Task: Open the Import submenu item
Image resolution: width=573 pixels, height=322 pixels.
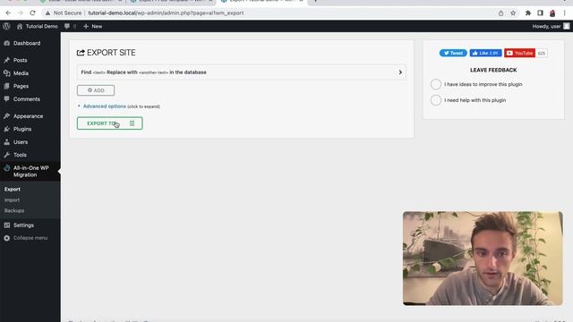Action: [x=12, y=200]
